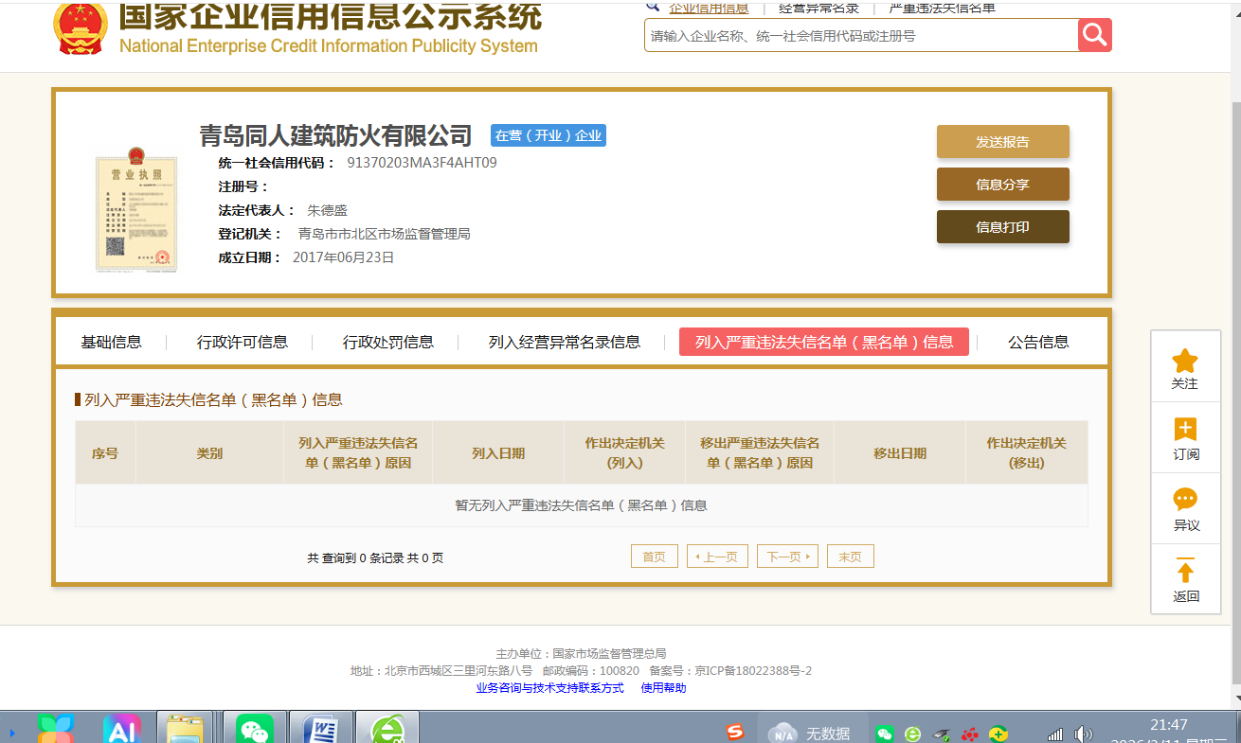The height and width of the screenshot is (743, 1241).
Task: Switch to the 列入经营异常名录信息 tab
Action: click(x=565, y=342)
